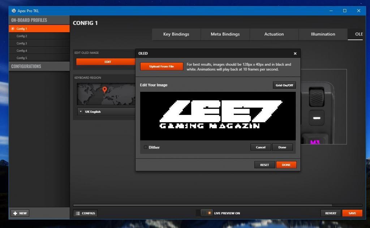Click the Upload From File button
The height and width of the screenshot is (228, 370).
point(162,66)
